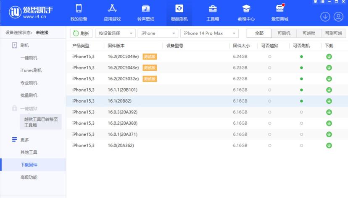This screenshot has width=348, height=198.
Task: Open 批量刷机 in the sidebar
Action: pyautogui.click(x=29, y=95)
